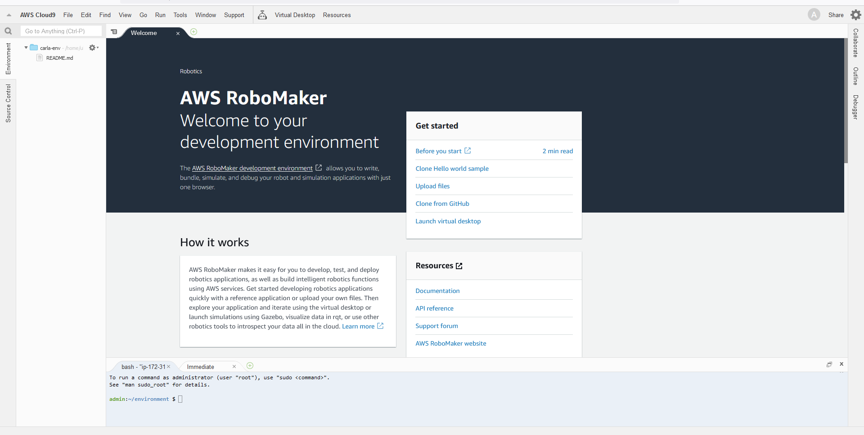
Task: Collapse the carla-env folder tree
Action: tap(26, 48)
